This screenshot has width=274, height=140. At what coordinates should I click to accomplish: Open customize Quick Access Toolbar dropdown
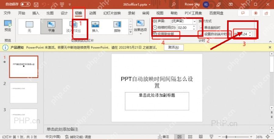pos(70,5)
